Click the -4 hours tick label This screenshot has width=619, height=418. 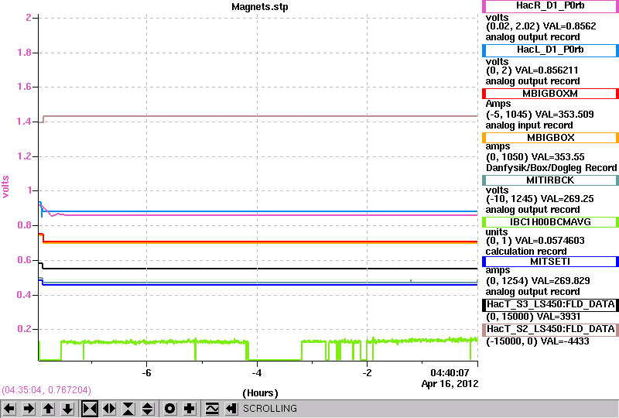(x=257, y=373)
